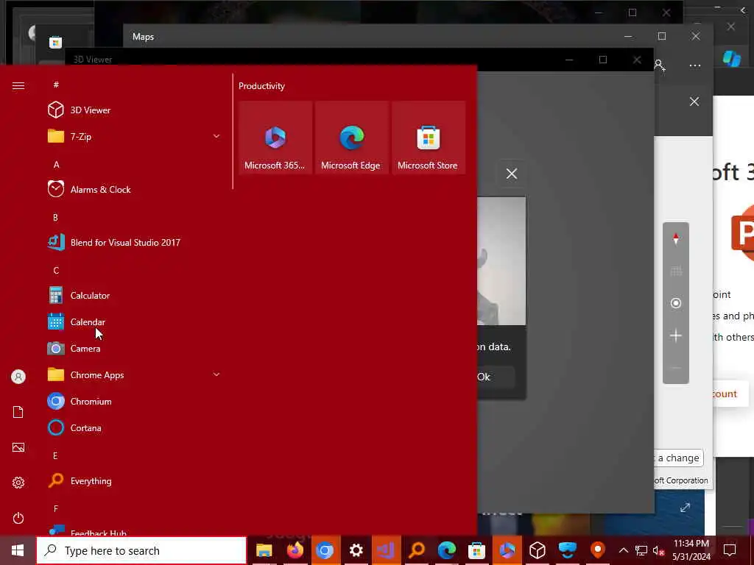Reset Maps compass to north
754x565 pixels.
point(676,239)
